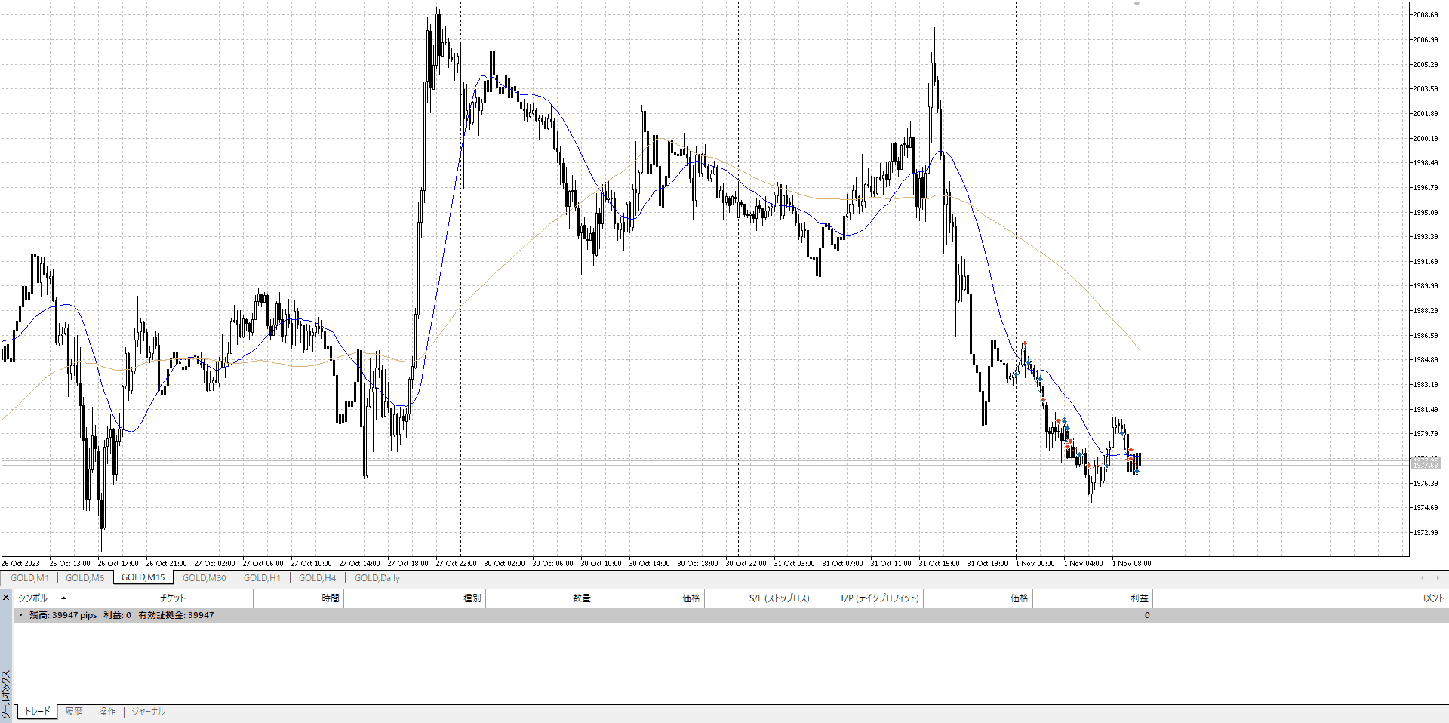Switch to the 操作 tab
The image size is (1449, 723).
coord(107,712)
